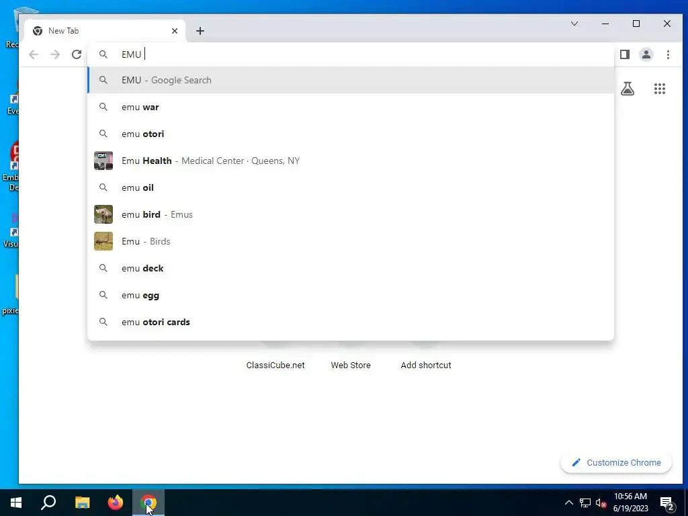Image resolution: width=688 pixels, height=516 pixels.
Task: Choose the 'Emu - Birds' suggestion
Action: (351, 241)
